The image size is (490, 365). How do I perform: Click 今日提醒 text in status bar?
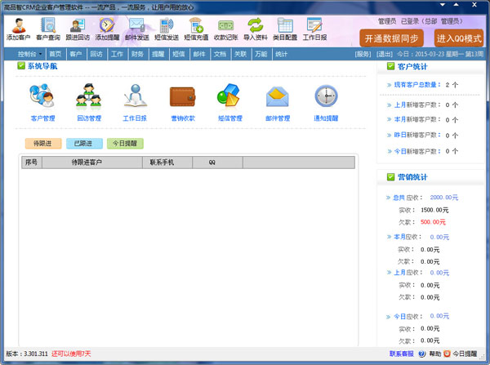[465, 354]
